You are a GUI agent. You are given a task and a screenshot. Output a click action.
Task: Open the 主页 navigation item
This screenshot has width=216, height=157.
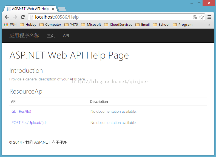tap(51, 36)
